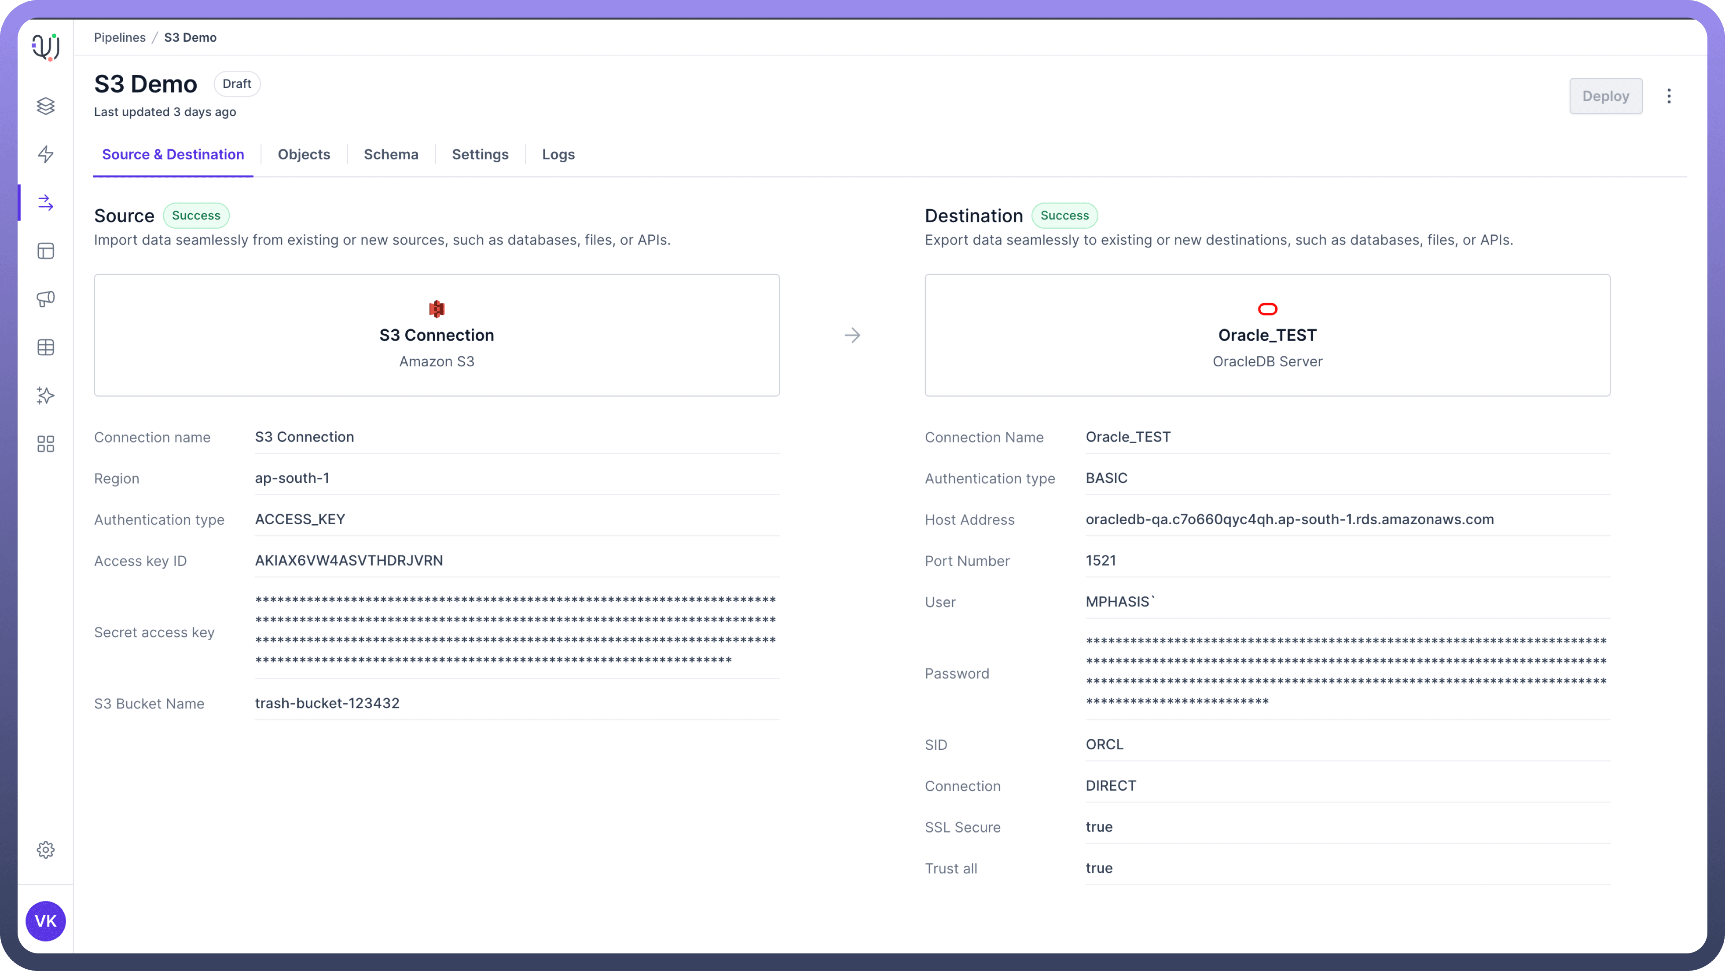Click the Deploy button
This screenshot has width=1725, height=971.
(1605, 96)
